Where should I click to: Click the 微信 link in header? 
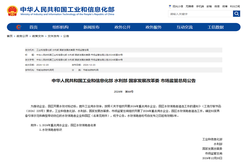[217, 6]
